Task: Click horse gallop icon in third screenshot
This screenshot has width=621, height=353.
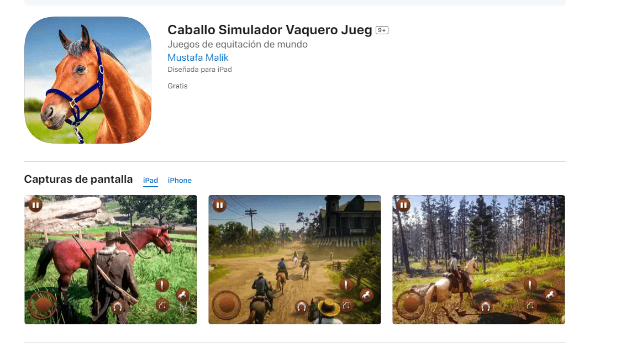Action: tap(550, 295)
